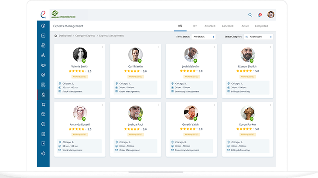Viewport: 318px width, 178px height.
Task: Switch to the RFI tab
Action: click(180, 26)
